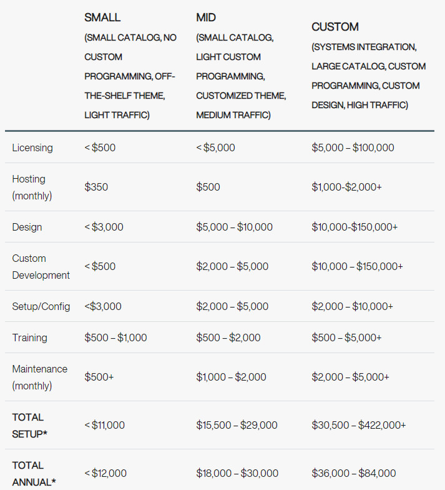Click the Training row label
The height and width of the screenshot is (490, 445).
[x=30, y=337]
